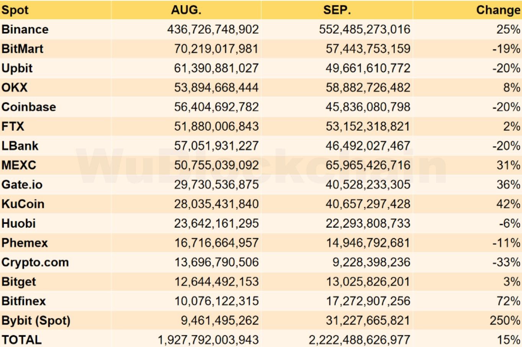Click the Gate.io exchange name
Image resolution: width=522 pixels, height=347 pixels.
click(x=22, y=185)
